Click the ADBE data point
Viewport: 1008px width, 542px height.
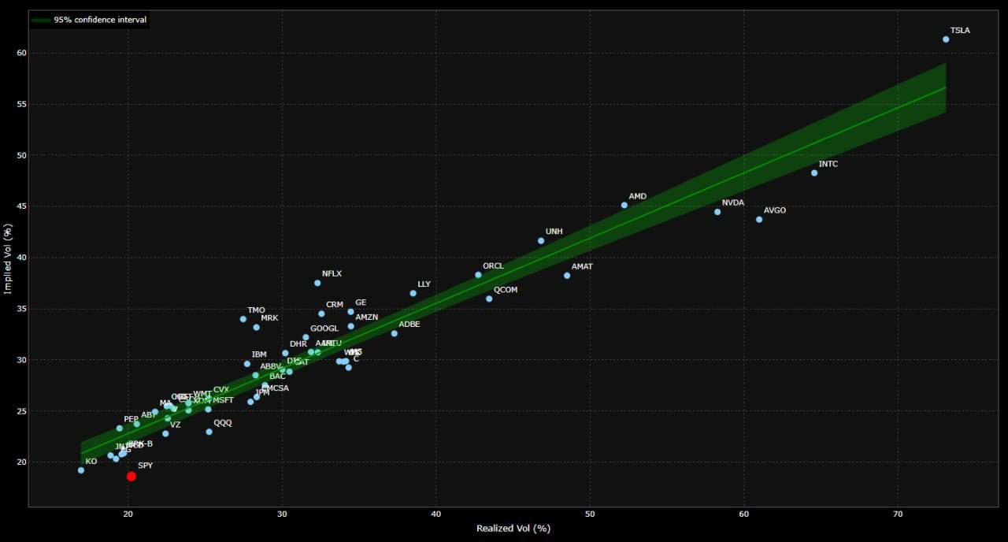(395, 333)
